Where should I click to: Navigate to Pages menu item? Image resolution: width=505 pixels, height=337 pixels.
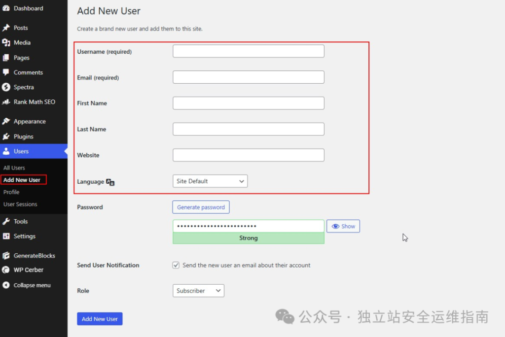pyautogui.click(x=34, y=58)
